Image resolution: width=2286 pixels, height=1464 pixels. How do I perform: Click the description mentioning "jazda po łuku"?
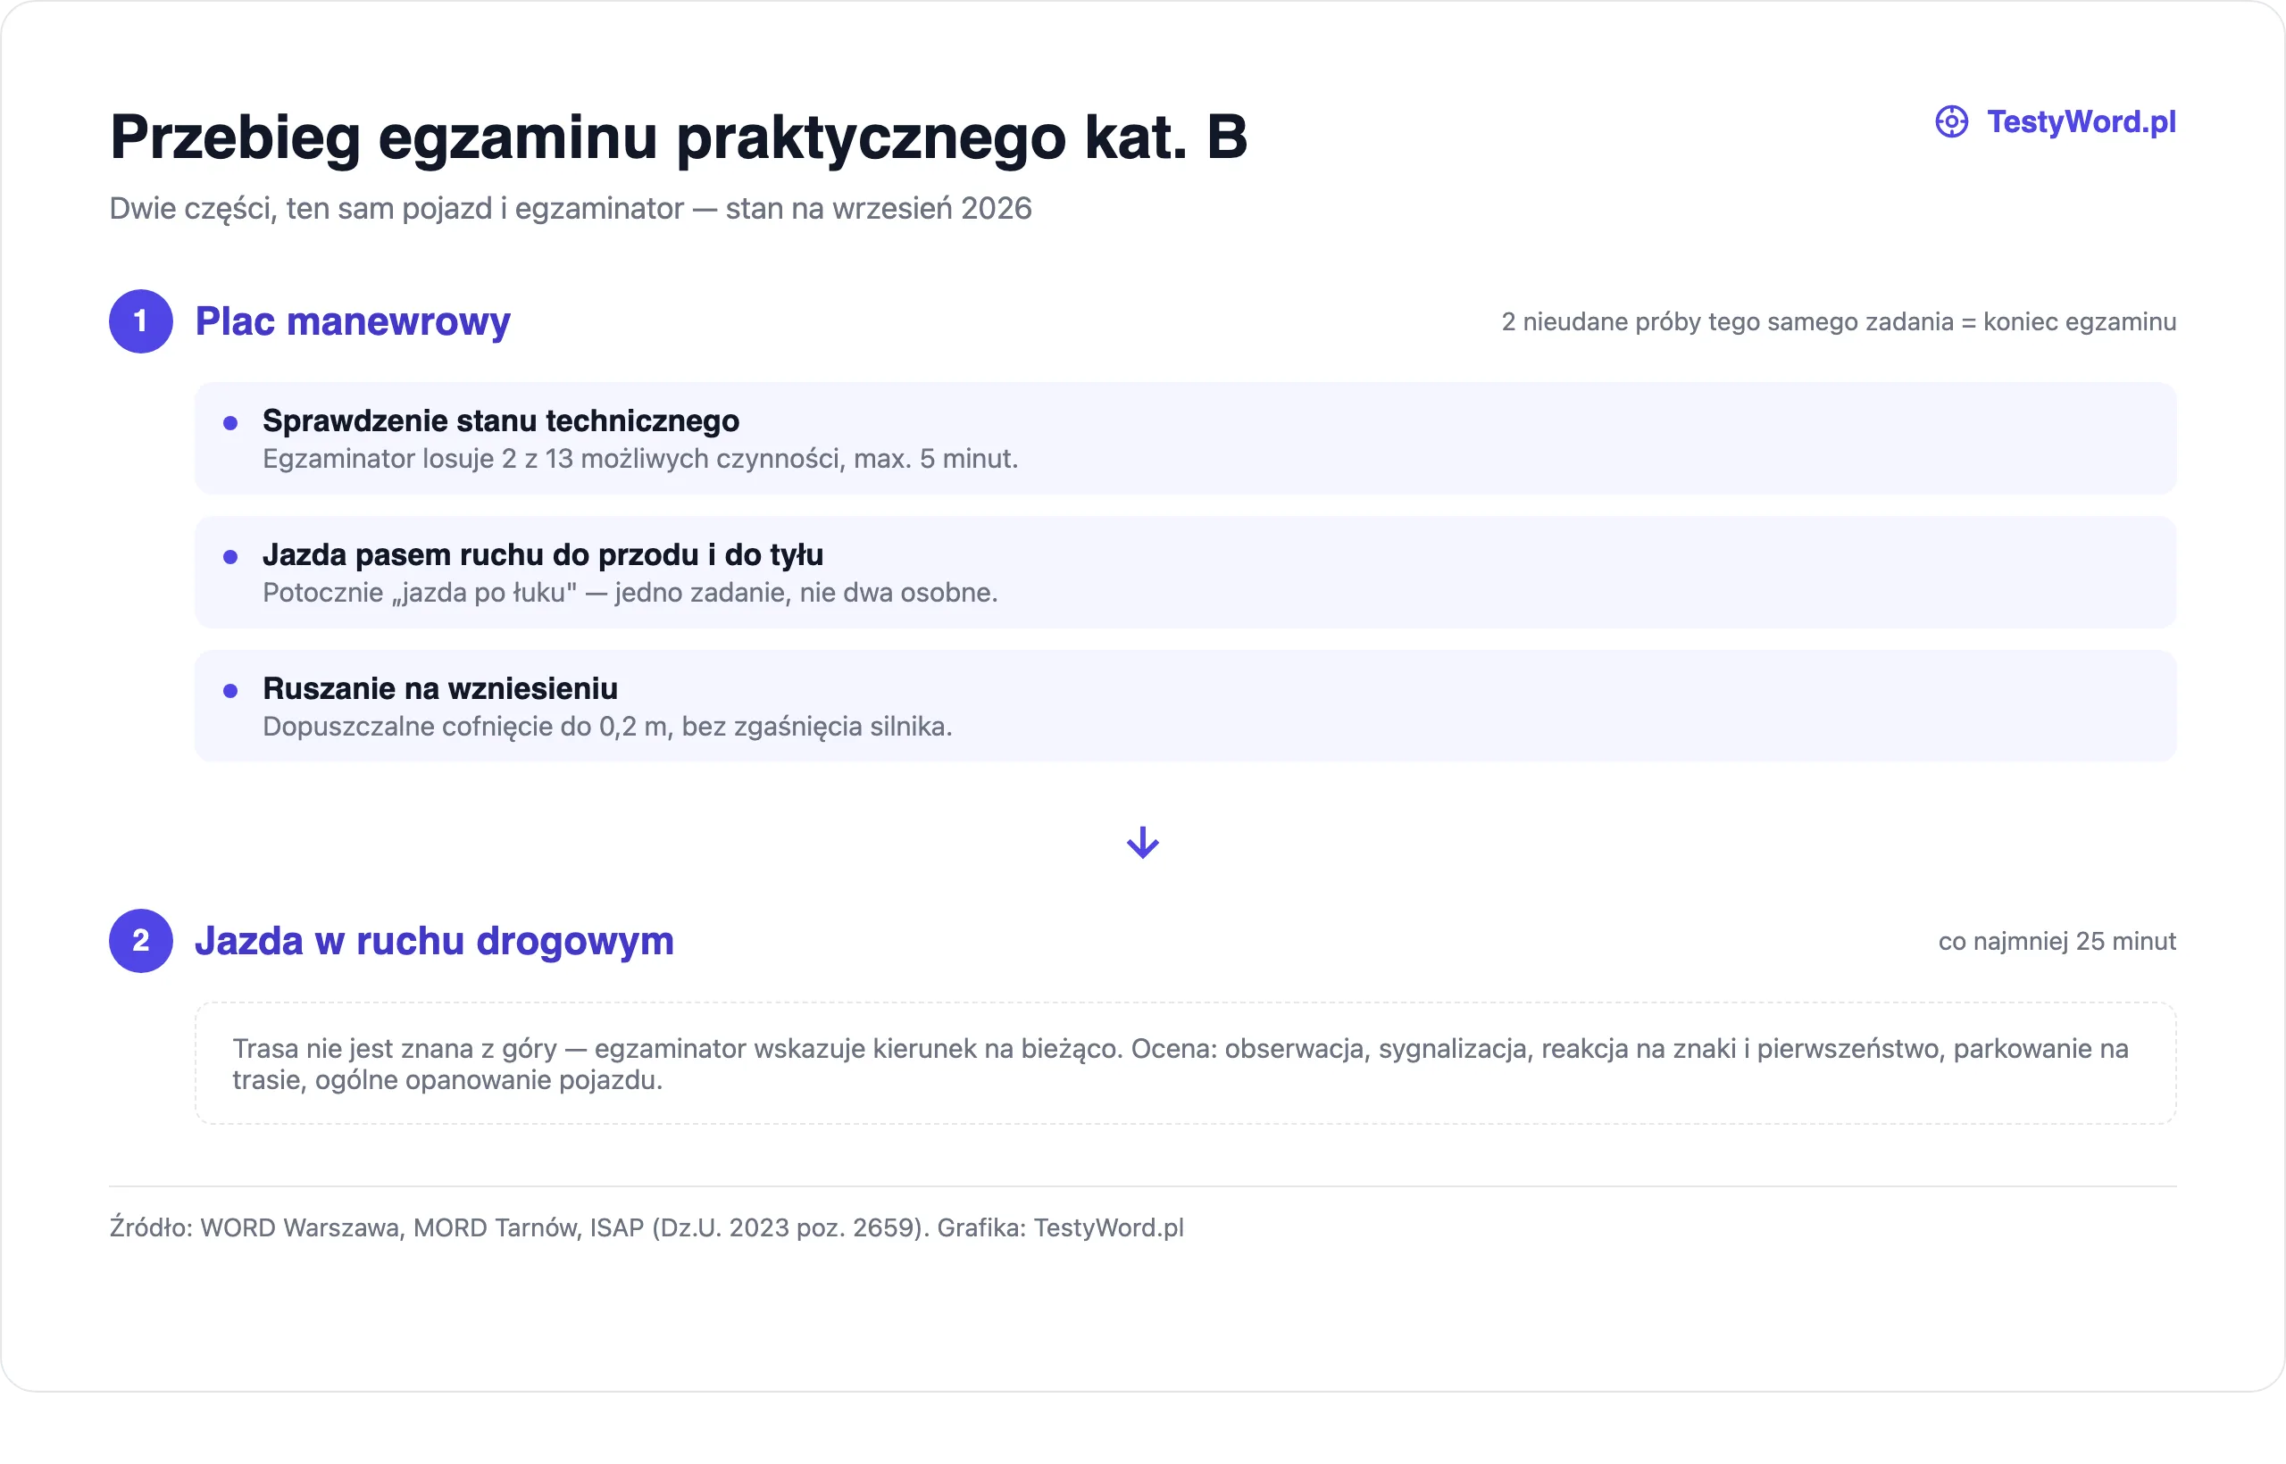(x=630, y=594)
